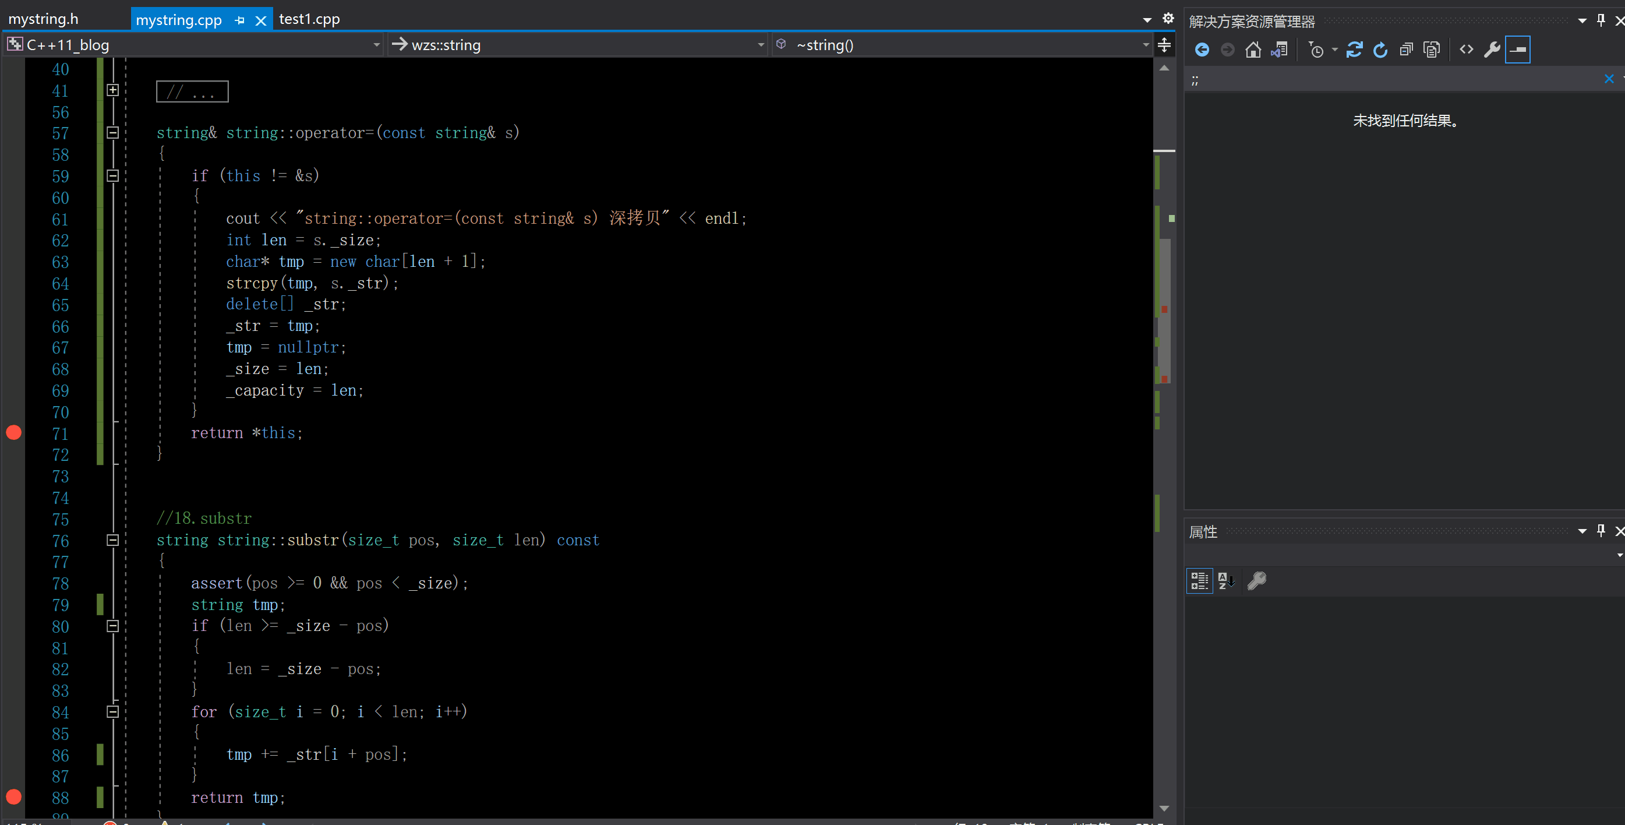Click the View Code angle-brackets icon
Screen dimensions: 1625x825
click(1466, 50)
